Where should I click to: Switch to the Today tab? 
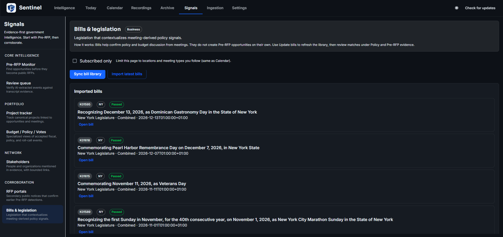point(91,8)
